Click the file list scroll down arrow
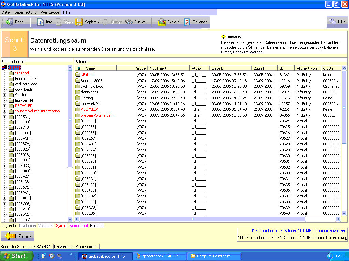 [344, 213]
